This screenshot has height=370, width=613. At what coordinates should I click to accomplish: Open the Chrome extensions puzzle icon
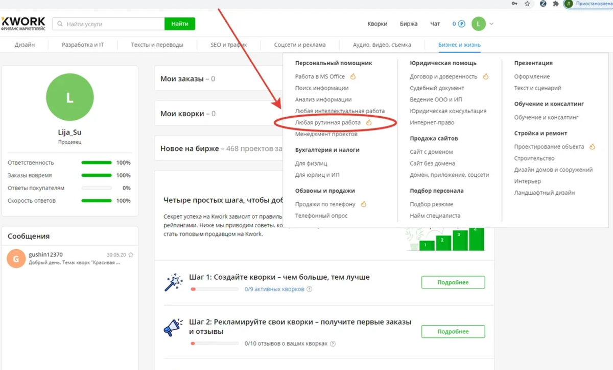click(x=555, y=4)
